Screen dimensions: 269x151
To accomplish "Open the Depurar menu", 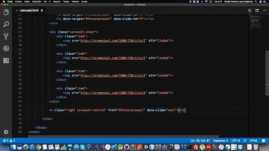I will pyautogui.click(x=57, y=2).
